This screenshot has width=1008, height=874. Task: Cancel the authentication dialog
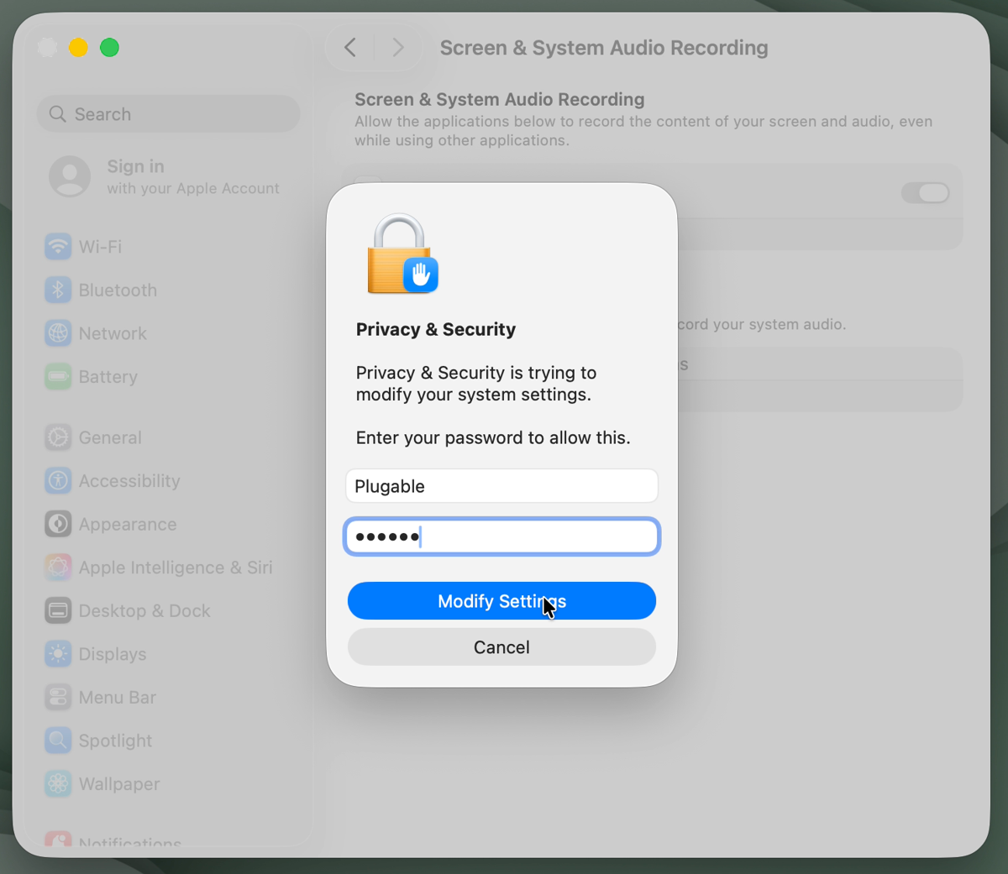tap(501, 646)
